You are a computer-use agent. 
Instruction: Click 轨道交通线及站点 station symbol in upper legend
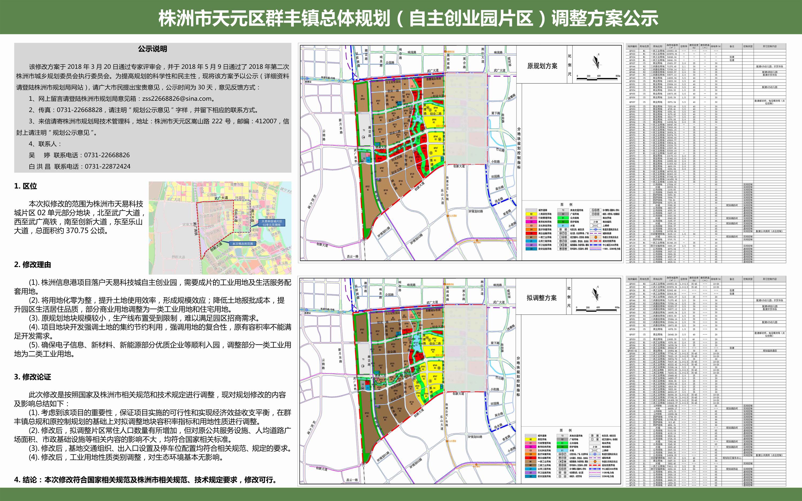[x=596, y=230]
